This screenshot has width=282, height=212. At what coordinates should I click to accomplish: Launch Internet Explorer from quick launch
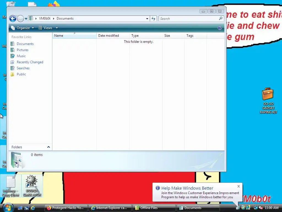click(33, 208)
